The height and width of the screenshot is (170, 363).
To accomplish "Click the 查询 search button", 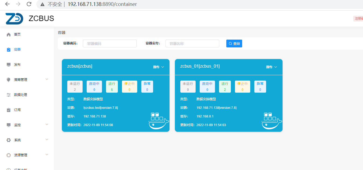I will pyautogui.click(x=234, y=44).
